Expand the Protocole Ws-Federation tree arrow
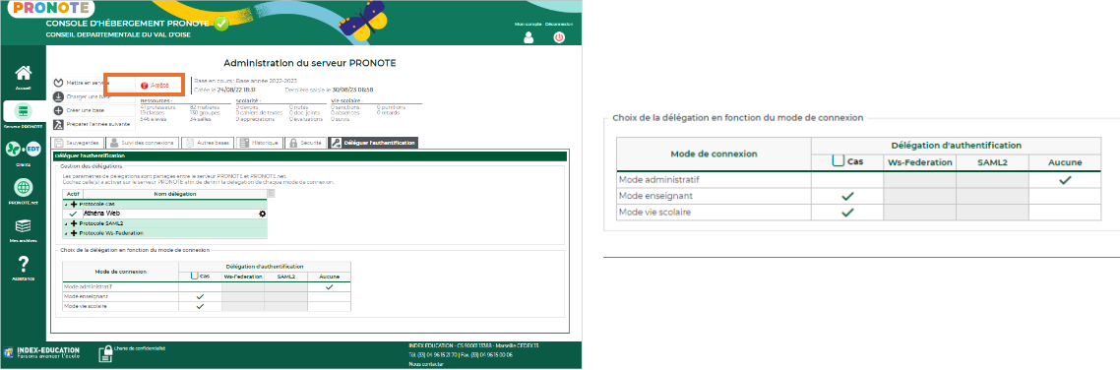This screenshot has width=1120, height=370. coord(67,233)
